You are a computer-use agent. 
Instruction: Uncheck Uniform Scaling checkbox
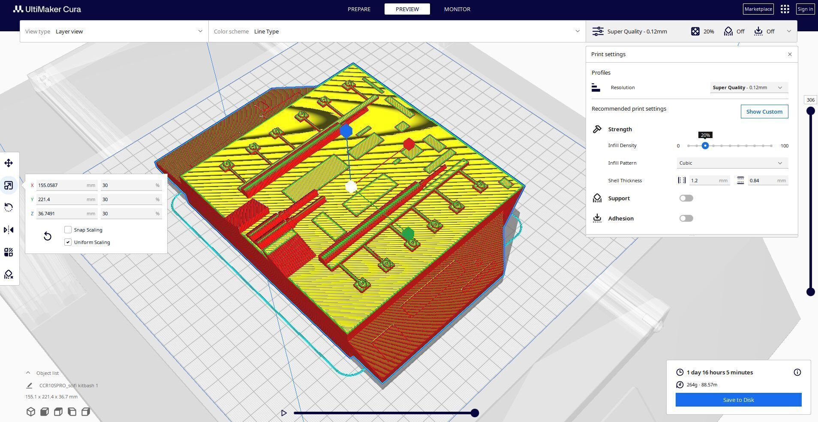point(68,242)
